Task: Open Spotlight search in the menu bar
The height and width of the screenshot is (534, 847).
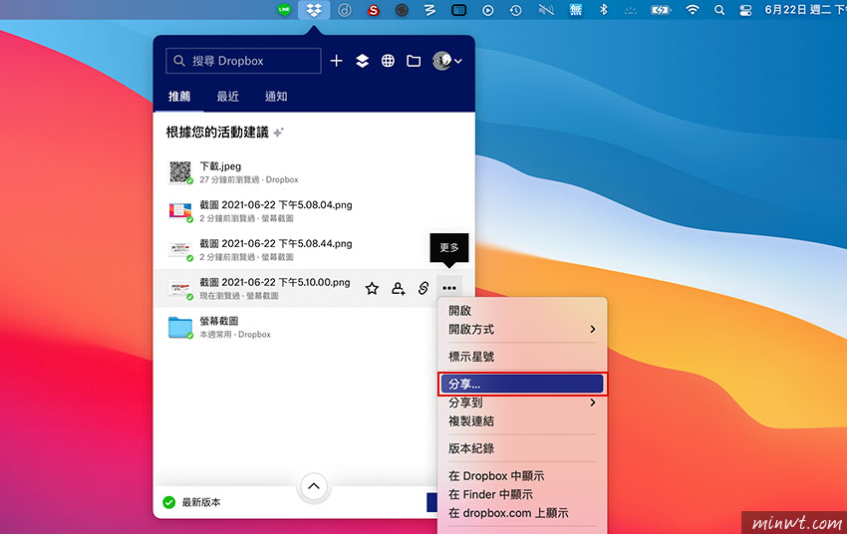Action: (719, 10)
